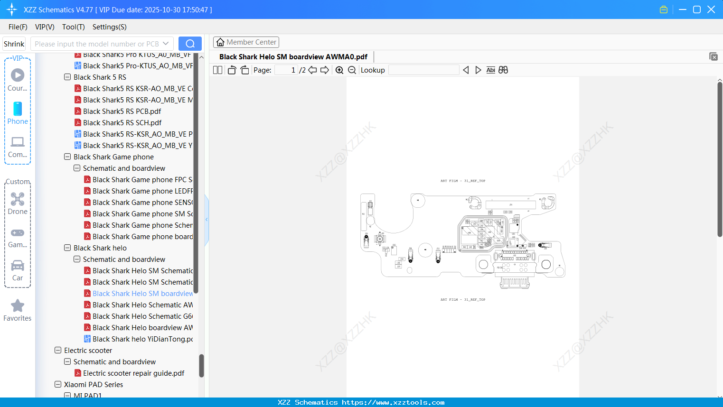The image size is (723, 407).
Task: Open the model number search dropdown
Action: (165, 43)
